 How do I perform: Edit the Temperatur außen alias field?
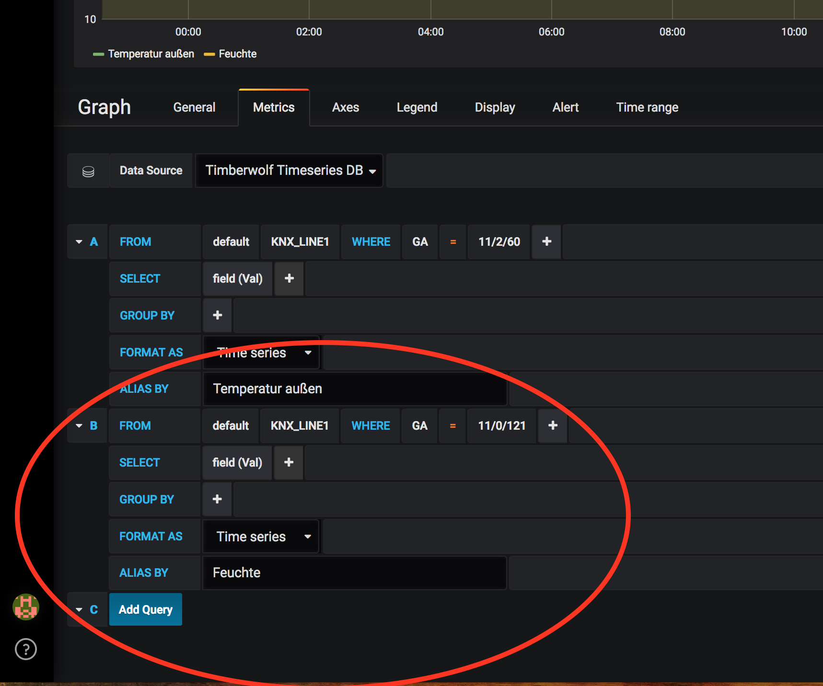point(355,389)
